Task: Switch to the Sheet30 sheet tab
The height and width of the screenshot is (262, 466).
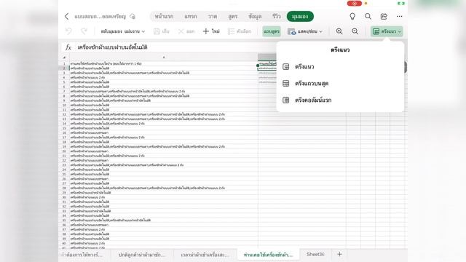Action: tap(315, 254)
